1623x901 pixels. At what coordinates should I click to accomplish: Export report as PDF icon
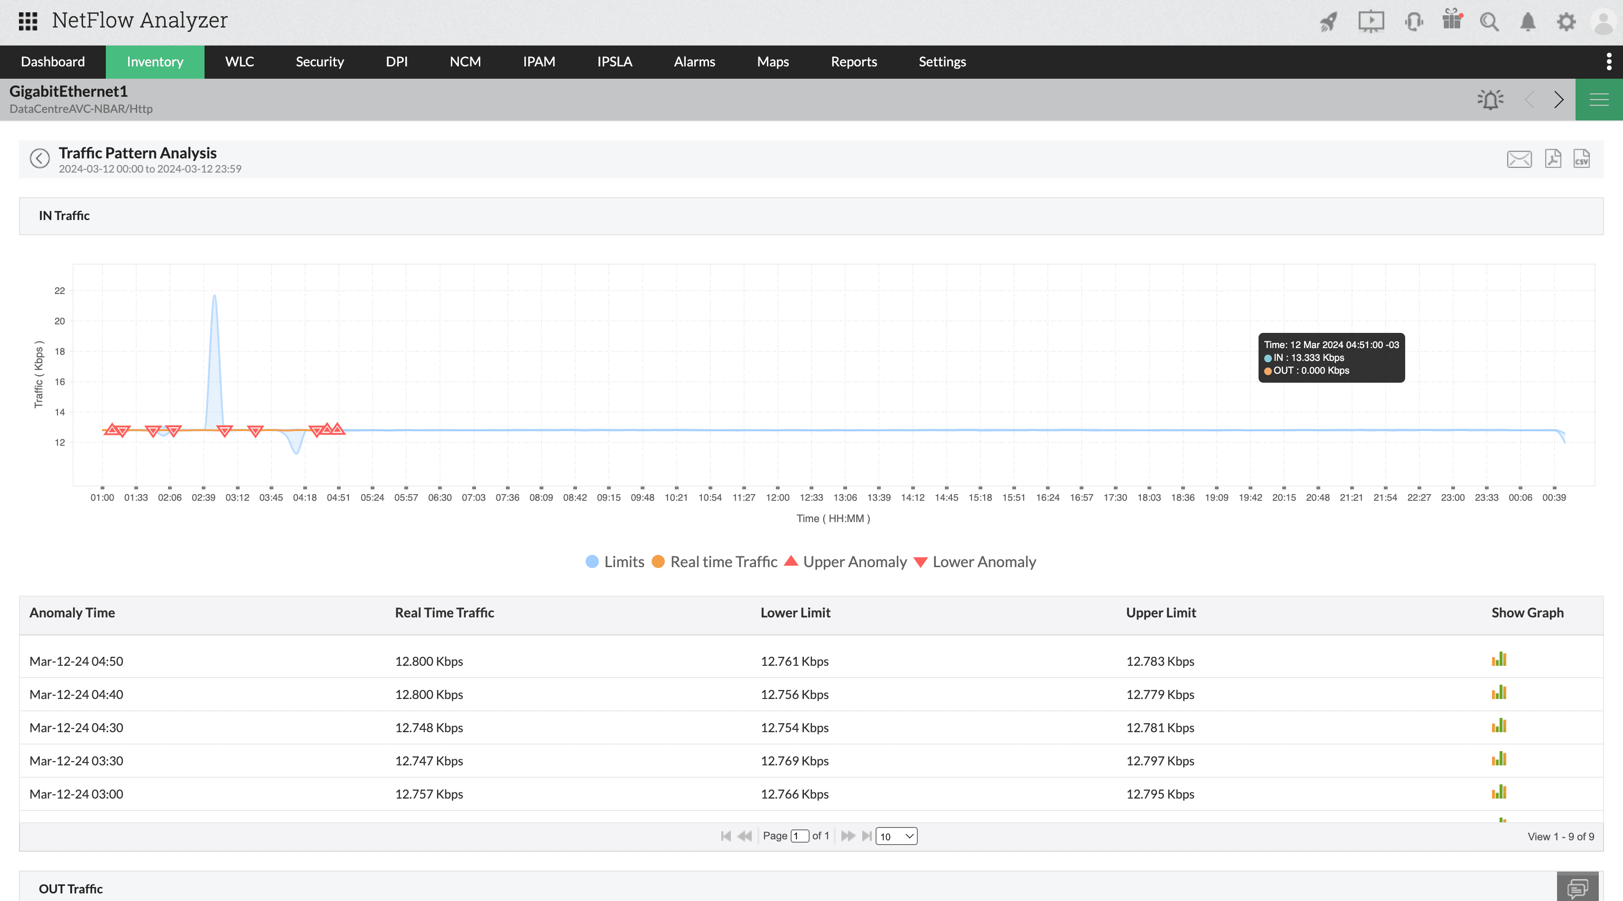point(1552,159)
